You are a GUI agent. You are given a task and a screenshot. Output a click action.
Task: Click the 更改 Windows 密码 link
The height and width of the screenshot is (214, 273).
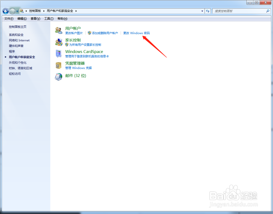pos(136,33)
